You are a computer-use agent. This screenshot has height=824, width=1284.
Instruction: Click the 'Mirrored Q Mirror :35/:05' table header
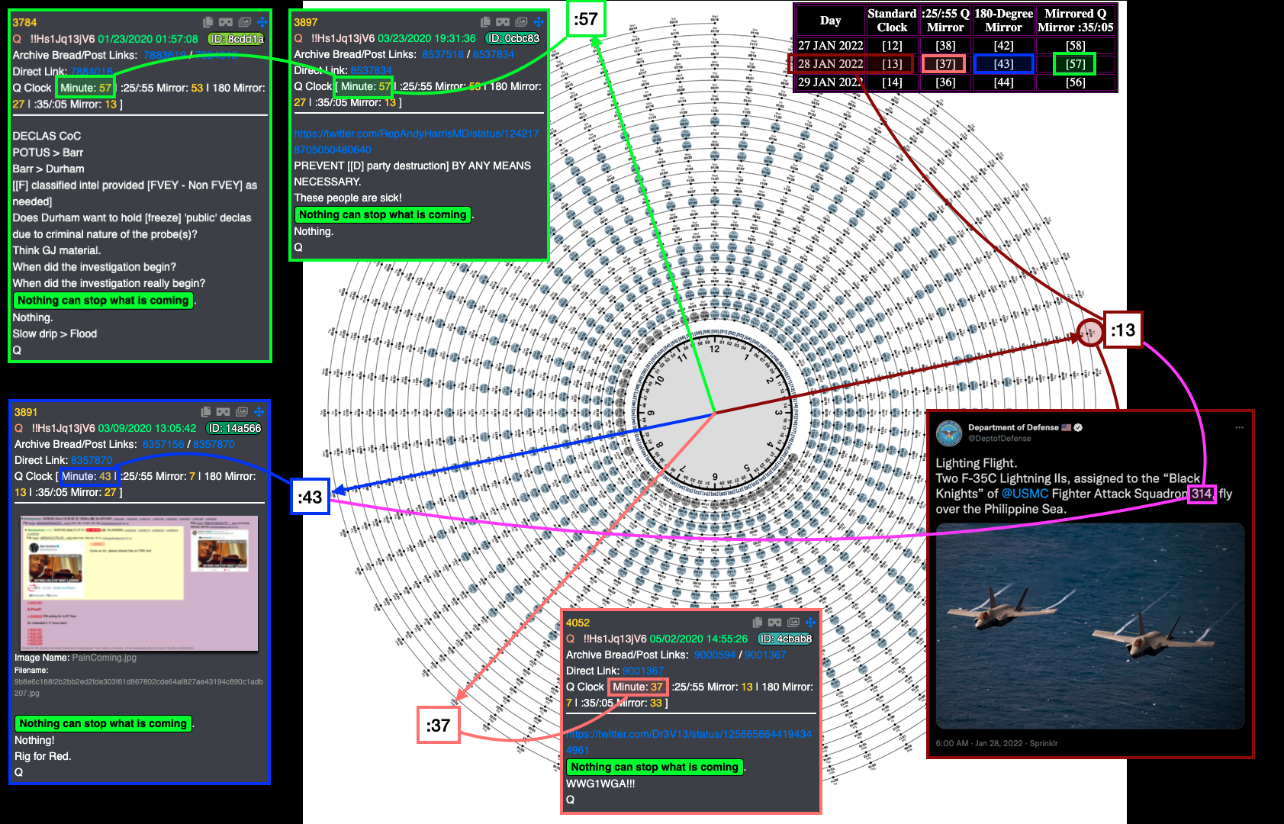pyautogui.click(x=1076, y=20)
